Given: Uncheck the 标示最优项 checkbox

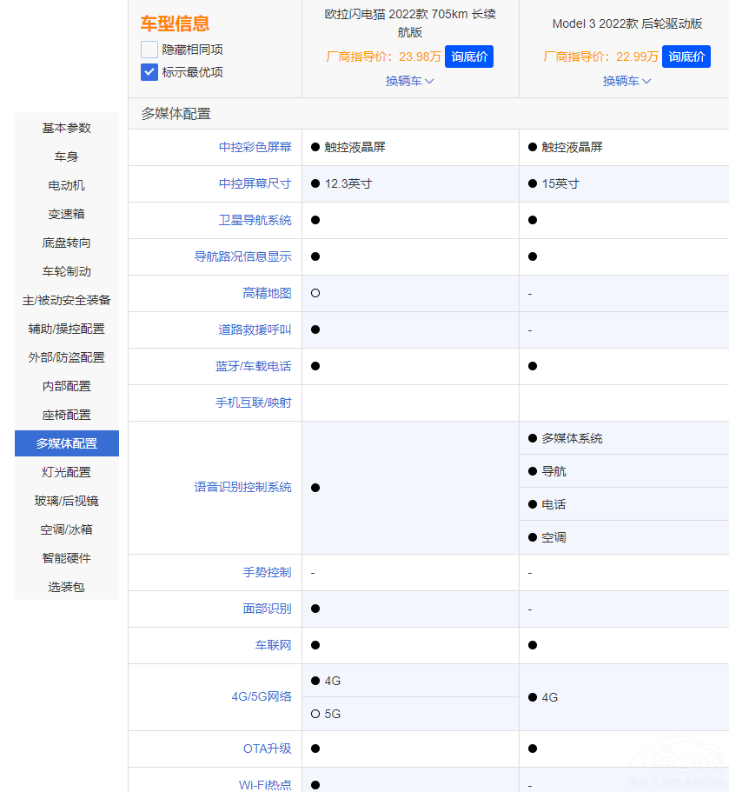Looking at the screenshot, I should [x=149, y=72].
